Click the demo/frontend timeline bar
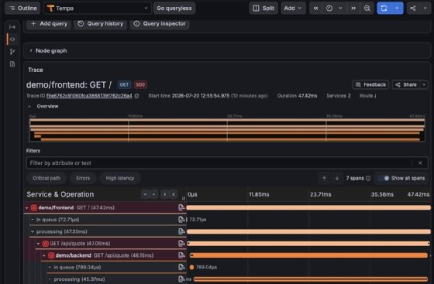 (308, 207)
